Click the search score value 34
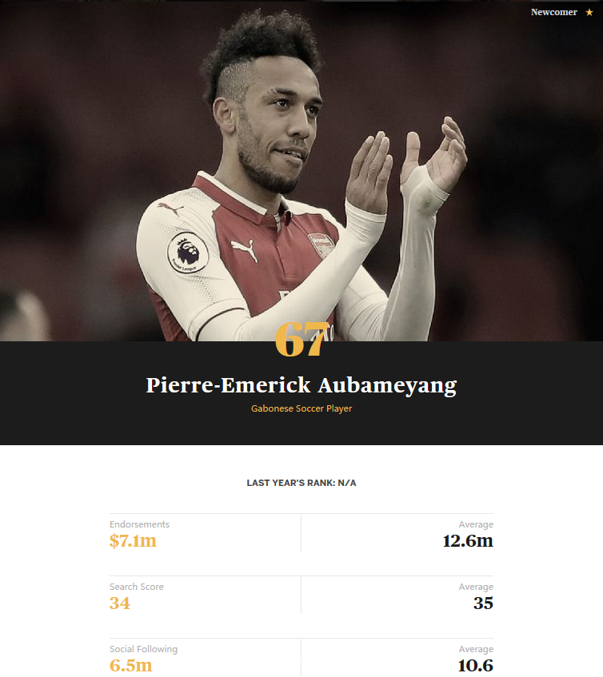The image size is (603, 677). pyautogui.click(x=120, y=603)
